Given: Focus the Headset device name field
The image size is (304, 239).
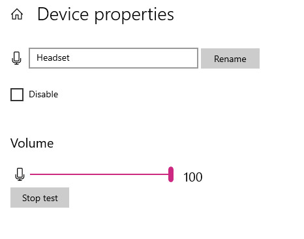Looking at the screenshot, I should point(114,58).
